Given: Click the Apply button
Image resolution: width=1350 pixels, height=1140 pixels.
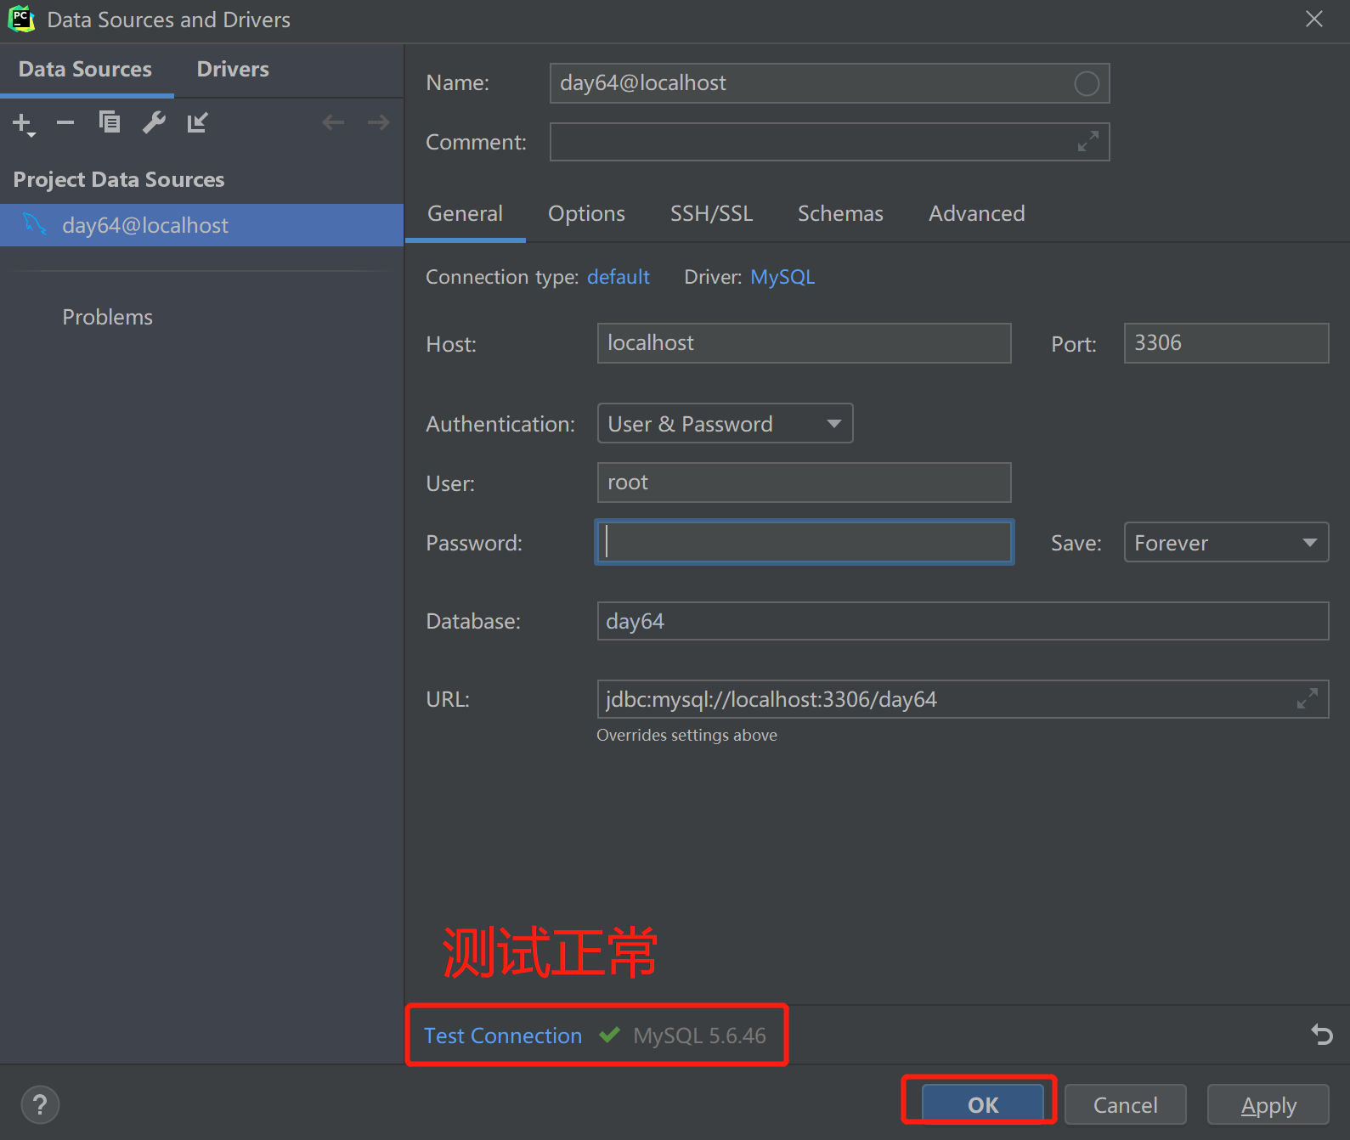Looking at the screenshot, I should [x=1268, y=1104].
